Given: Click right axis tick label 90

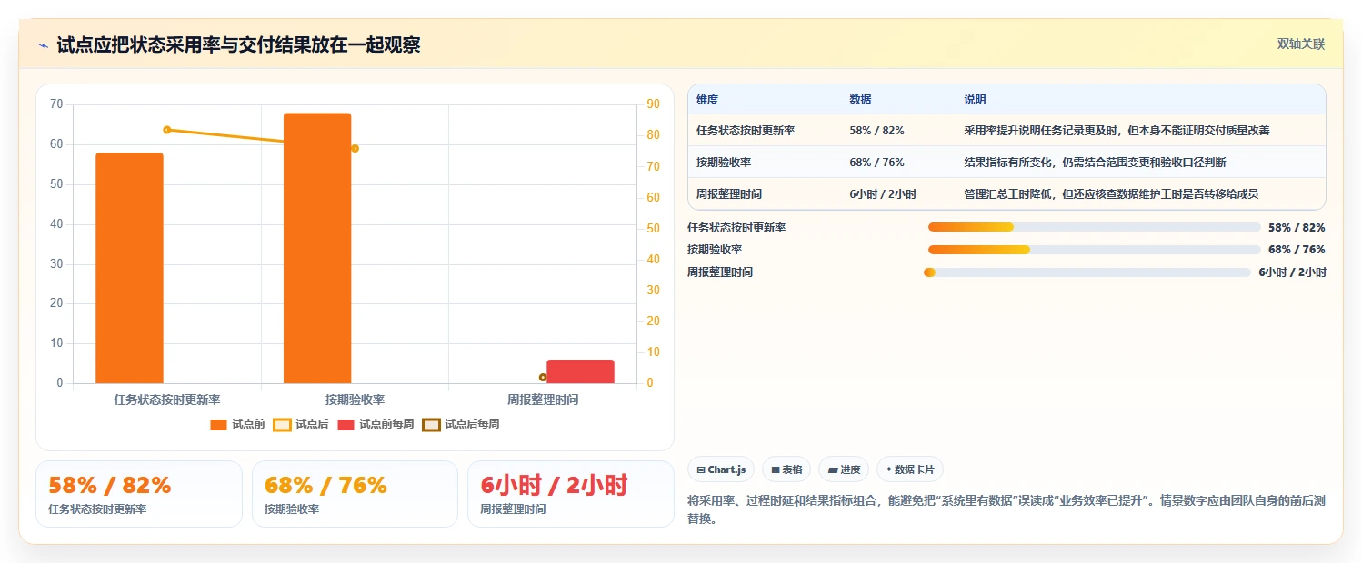Looking at the screenshot, I should tap(653, 104).
